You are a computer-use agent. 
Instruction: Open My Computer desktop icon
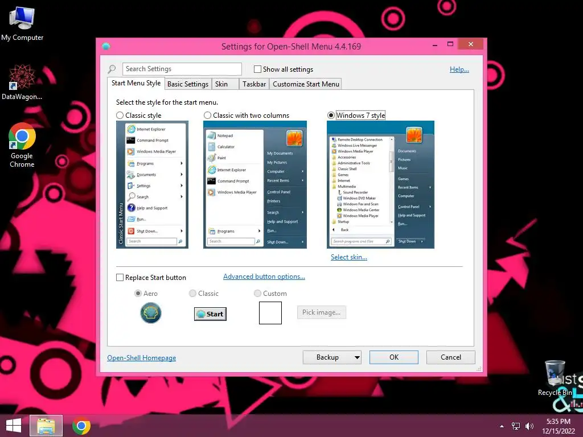coord(22,24)
